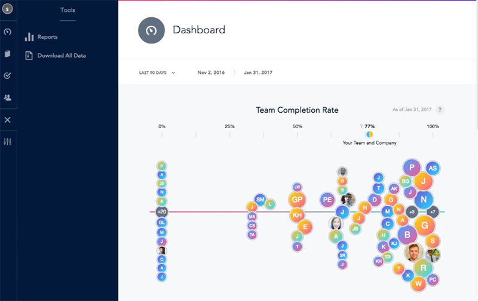This screenshot has height=301, width=478.
Task: Open the team people icon in sidebar
Action: 8,97
